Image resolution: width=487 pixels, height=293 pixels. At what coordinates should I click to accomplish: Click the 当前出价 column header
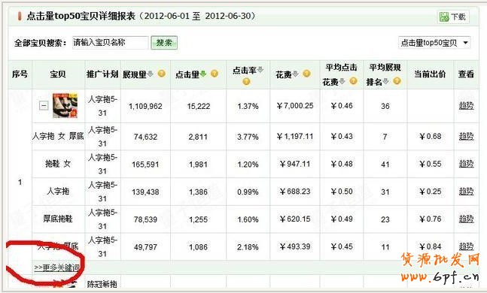[x=430, y=74]
